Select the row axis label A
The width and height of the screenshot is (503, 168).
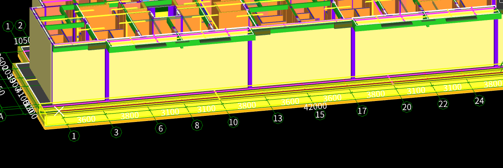(x=1, y=116)
